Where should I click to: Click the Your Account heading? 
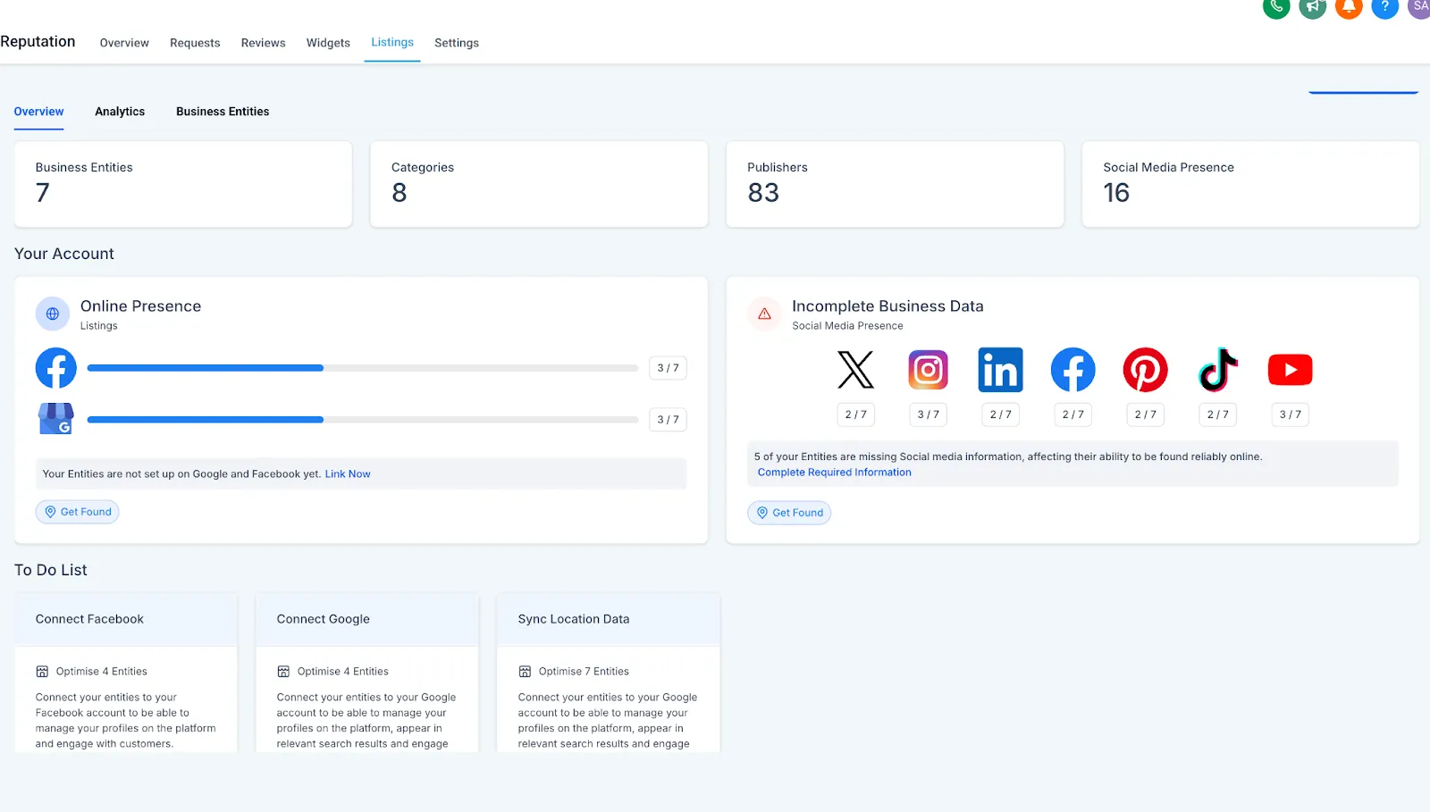pos(64,254)
